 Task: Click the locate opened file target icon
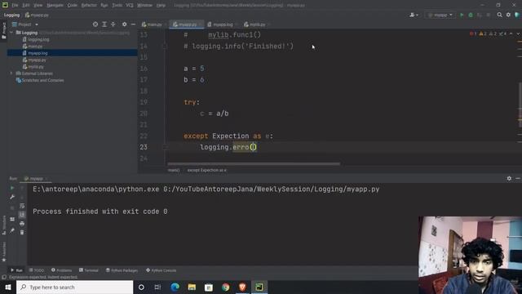95,24
